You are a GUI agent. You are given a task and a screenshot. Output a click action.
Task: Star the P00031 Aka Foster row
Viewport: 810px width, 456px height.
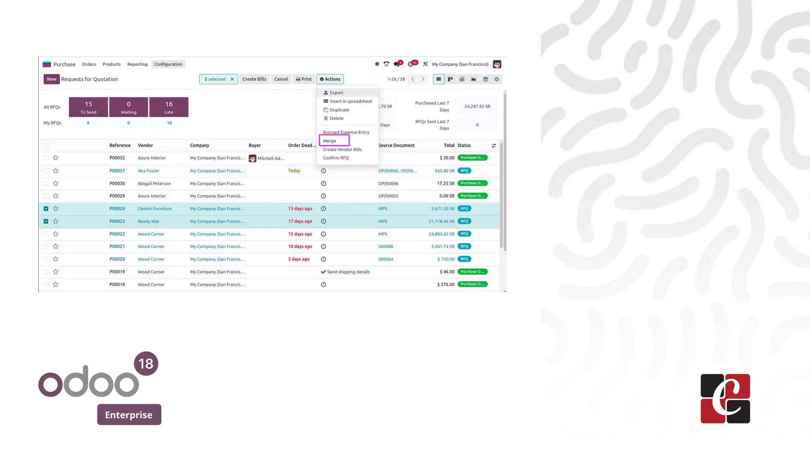(x=56, y=171)
